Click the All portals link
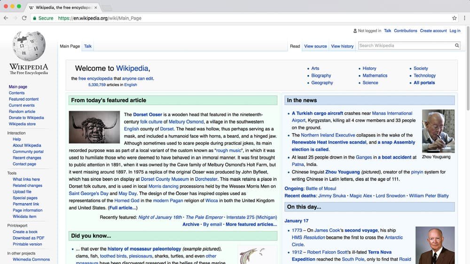Image resolution: width=470 pixels, height=264 pixels. 424,83
